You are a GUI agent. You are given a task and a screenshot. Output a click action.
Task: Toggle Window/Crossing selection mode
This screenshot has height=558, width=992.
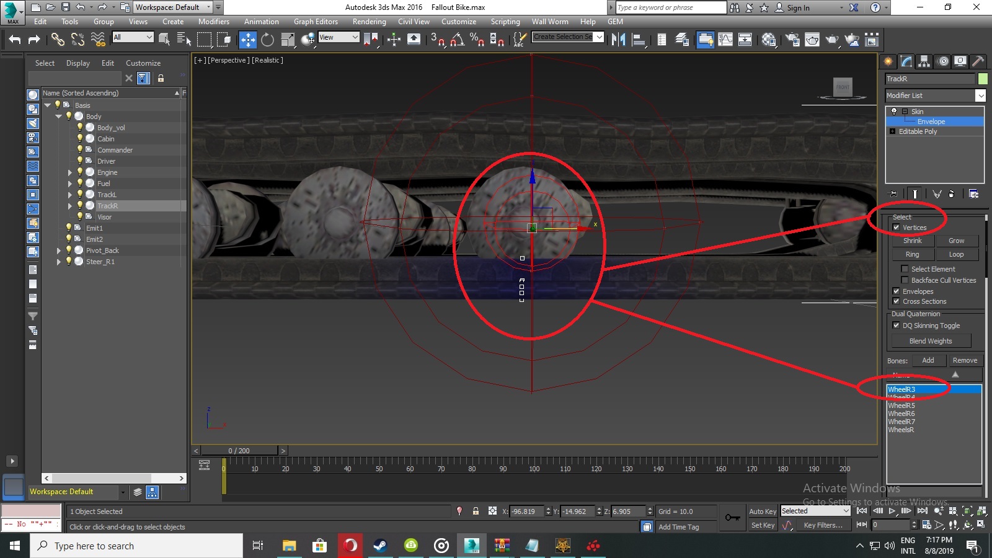(224, 40)
